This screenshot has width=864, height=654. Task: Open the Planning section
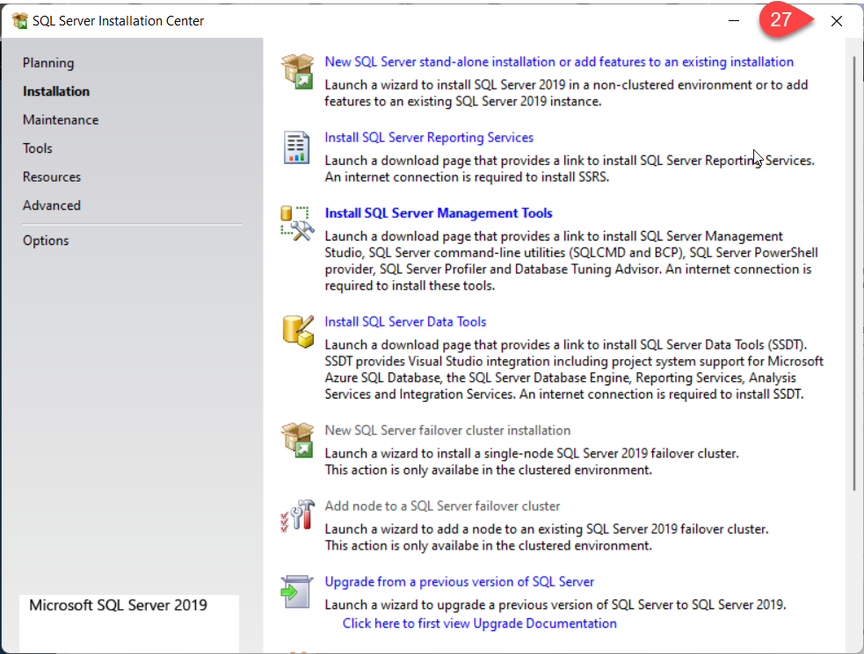[x=48, y=62]
